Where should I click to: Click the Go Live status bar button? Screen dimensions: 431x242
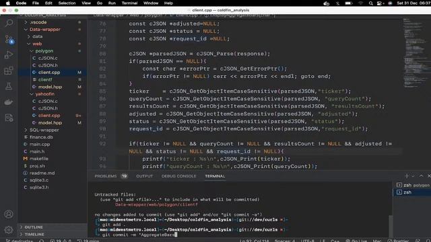coord(356,241)
